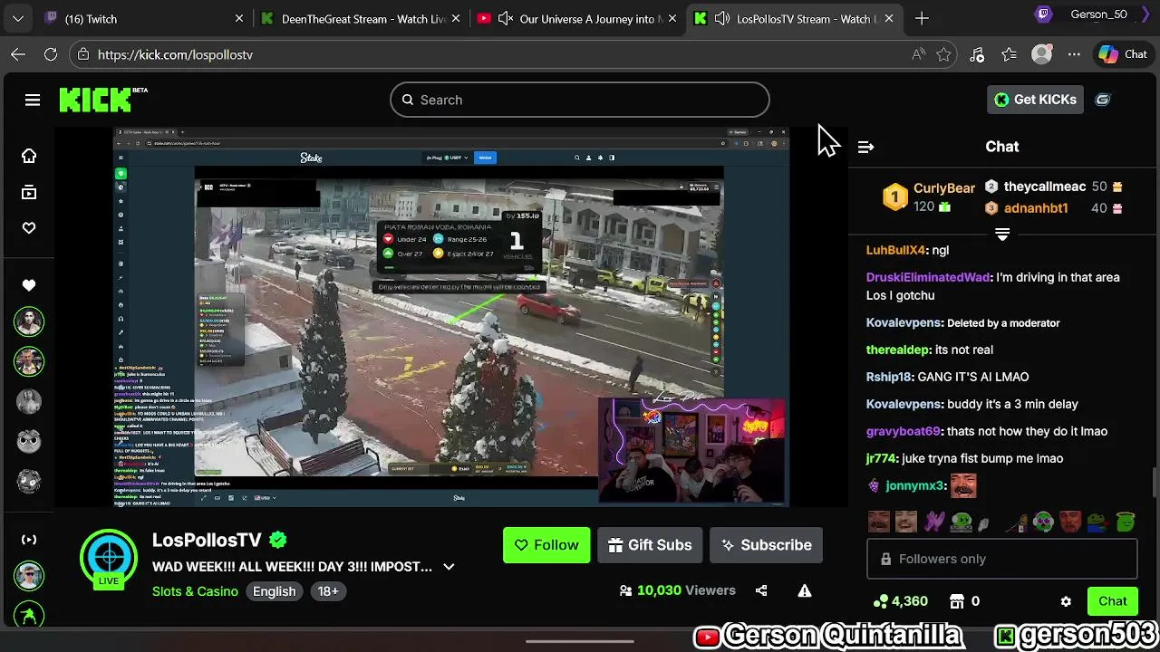This screenshot has width=1160, height=652.
Task: Open browser Settings and more menu
Action: (1074, 54)
